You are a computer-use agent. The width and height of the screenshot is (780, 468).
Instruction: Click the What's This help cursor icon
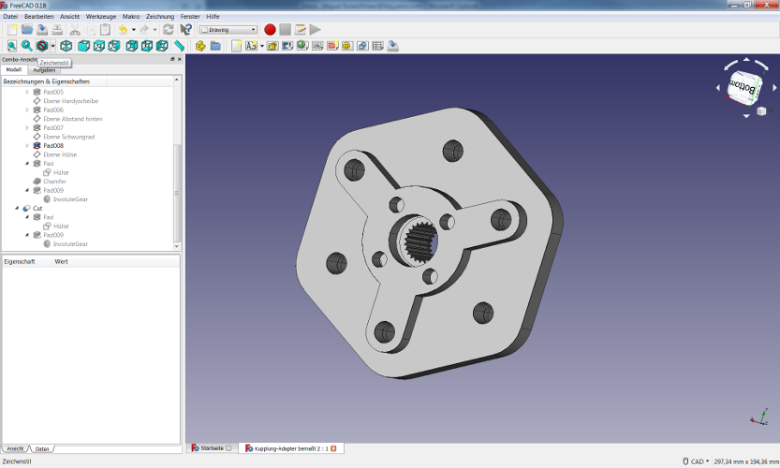(x=186, y=30)
